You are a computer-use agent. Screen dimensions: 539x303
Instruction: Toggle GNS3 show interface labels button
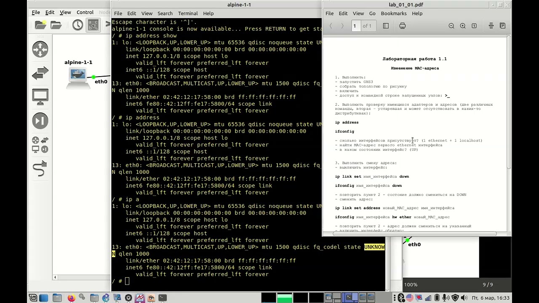pyautogui.click(x=93, y=25)
